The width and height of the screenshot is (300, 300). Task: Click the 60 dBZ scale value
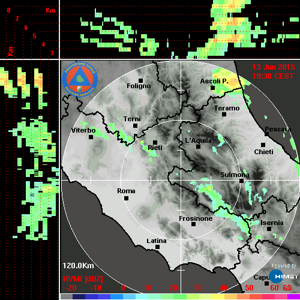click(274, 288)
